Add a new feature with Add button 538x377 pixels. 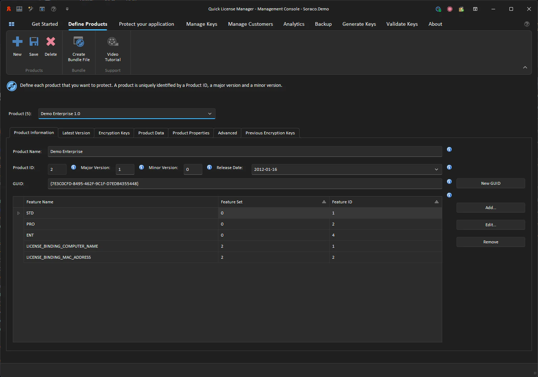tap(490, 208)
